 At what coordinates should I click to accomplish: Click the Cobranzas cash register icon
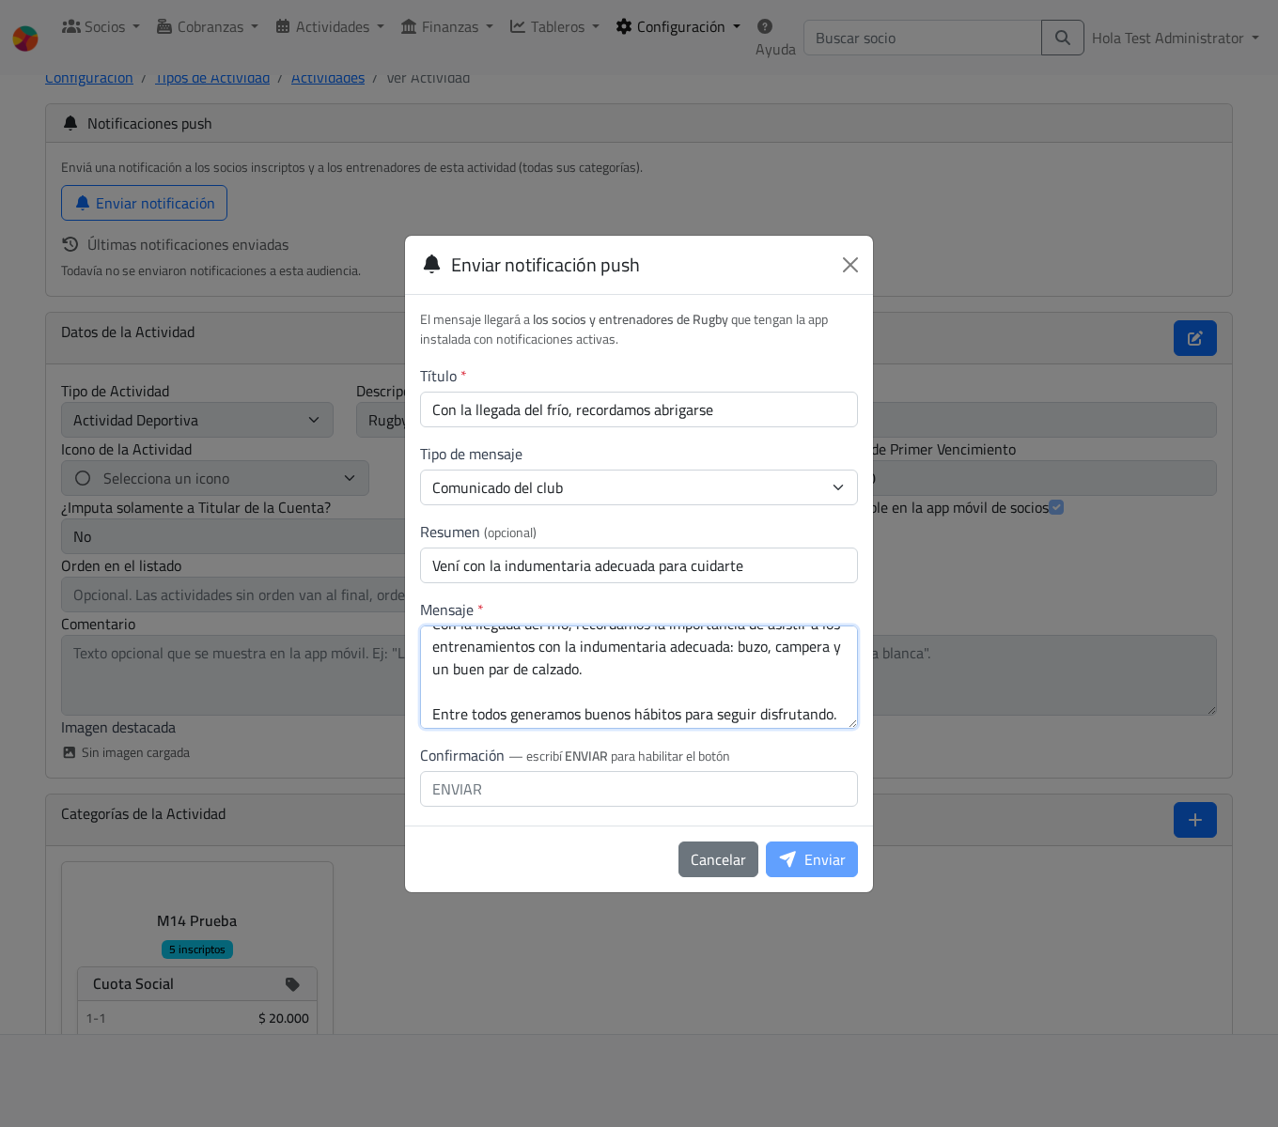point(164,26)
